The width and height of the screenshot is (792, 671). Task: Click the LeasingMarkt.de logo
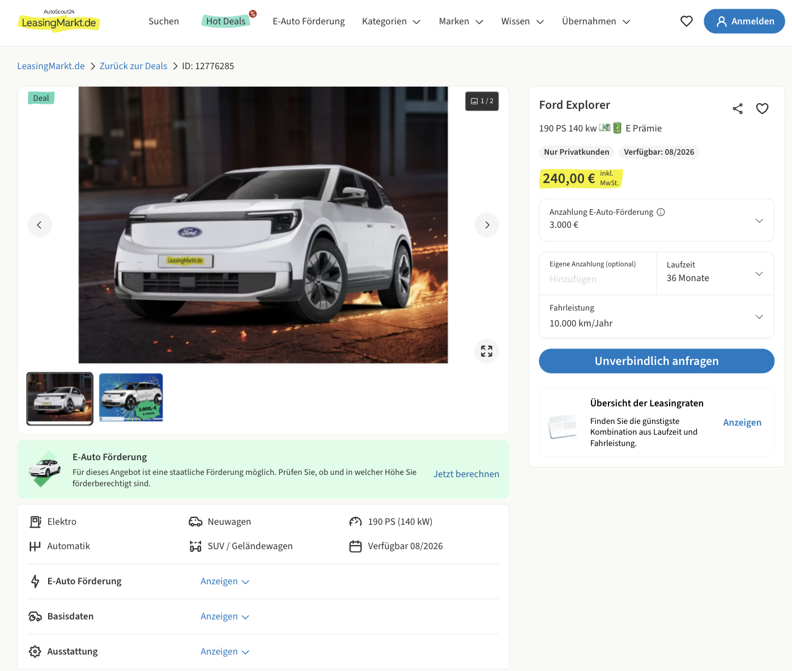click(59, 21)
